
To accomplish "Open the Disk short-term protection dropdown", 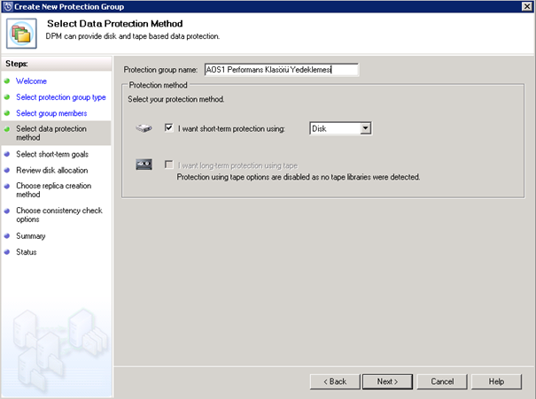I will 365,128.
